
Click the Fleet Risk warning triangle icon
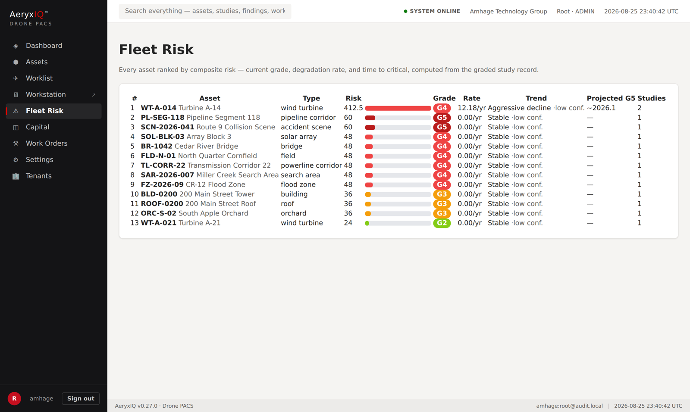click(x=16, y=111)
